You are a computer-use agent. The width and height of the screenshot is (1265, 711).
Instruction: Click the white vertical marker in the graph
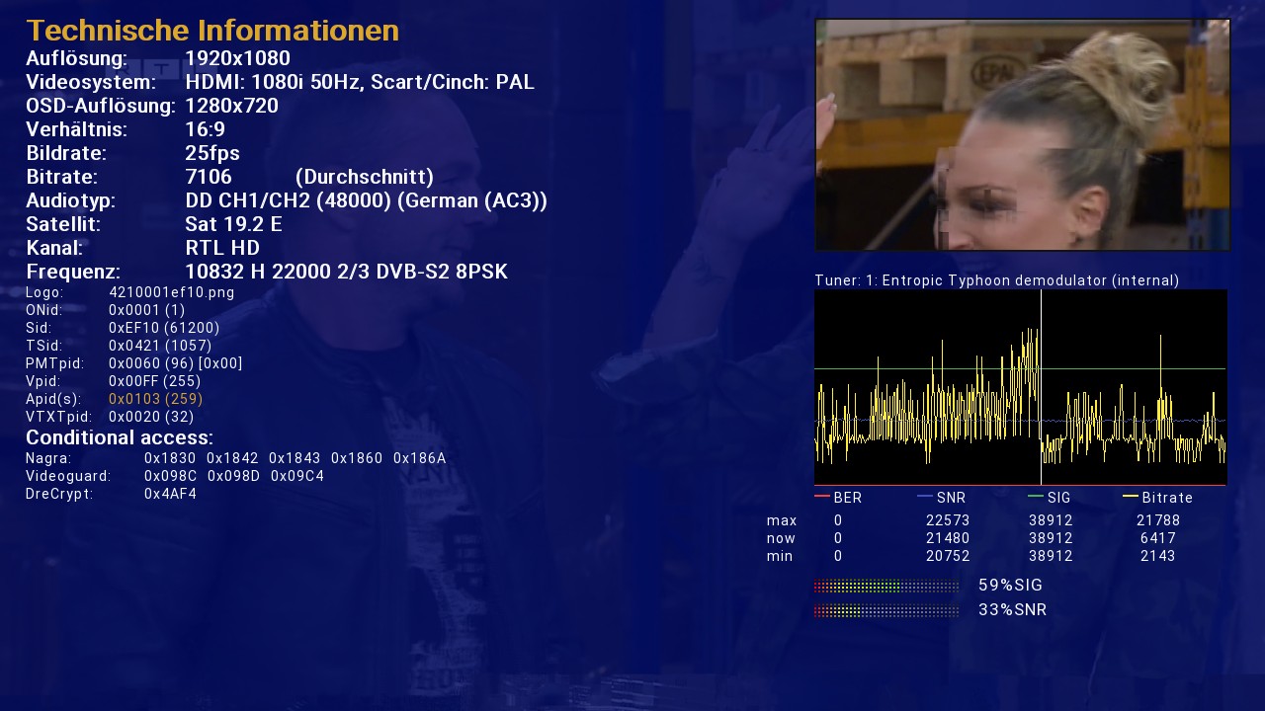[1041, 387]
